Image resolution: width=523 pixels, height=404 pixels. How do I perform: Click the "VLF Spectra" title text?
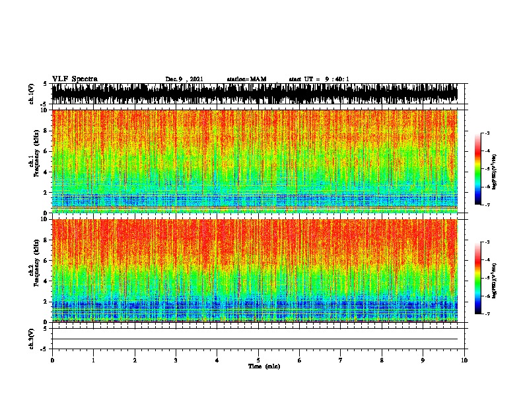point(75,79)
